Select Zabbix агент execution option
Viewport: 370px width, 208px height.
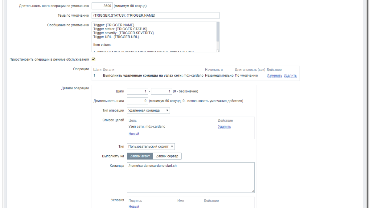tap(140, 156)
